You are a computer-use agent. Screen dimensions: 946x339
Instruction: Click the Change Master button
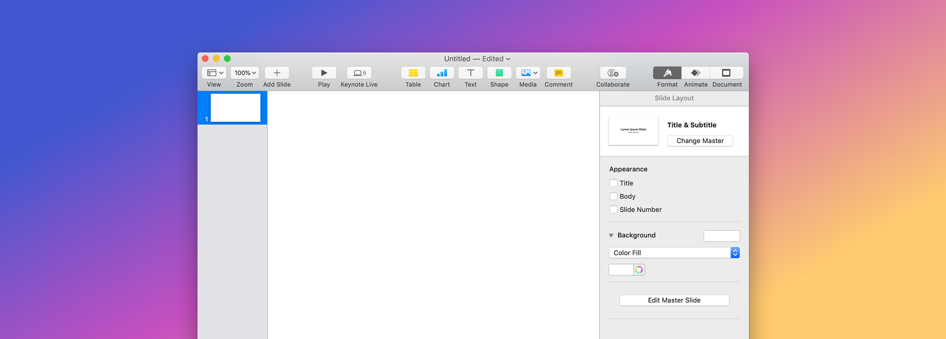pyautogui.click(x=700, y=141)
